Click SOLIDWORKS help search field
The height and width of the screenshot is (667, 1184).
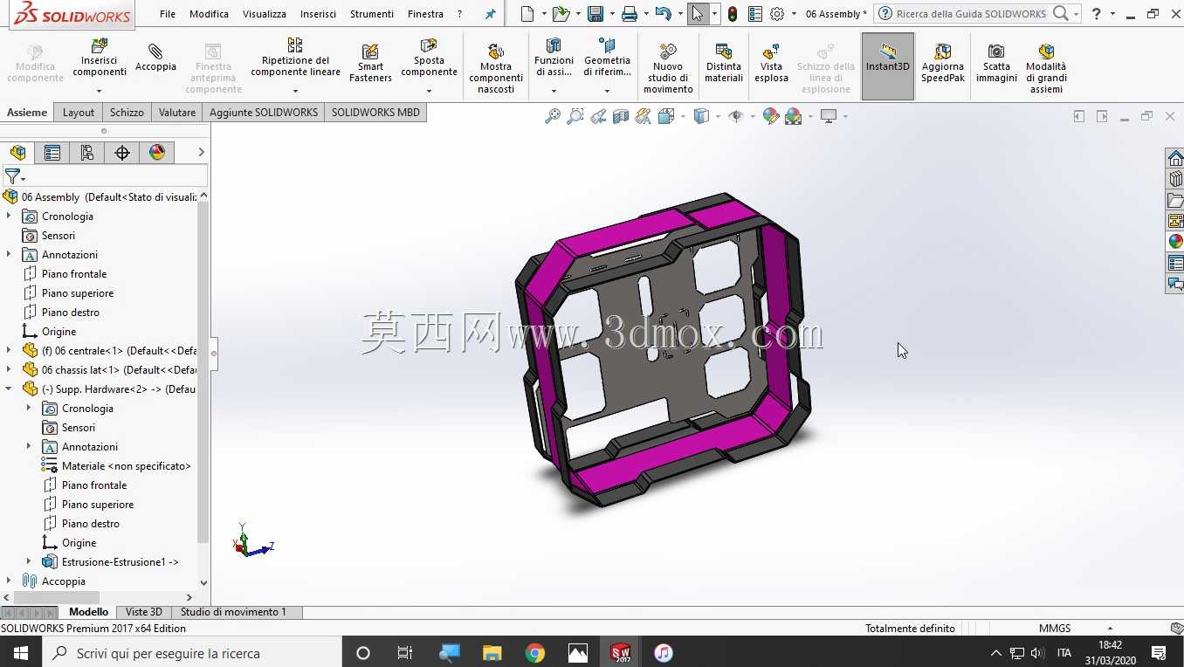[x=971, y=14]
